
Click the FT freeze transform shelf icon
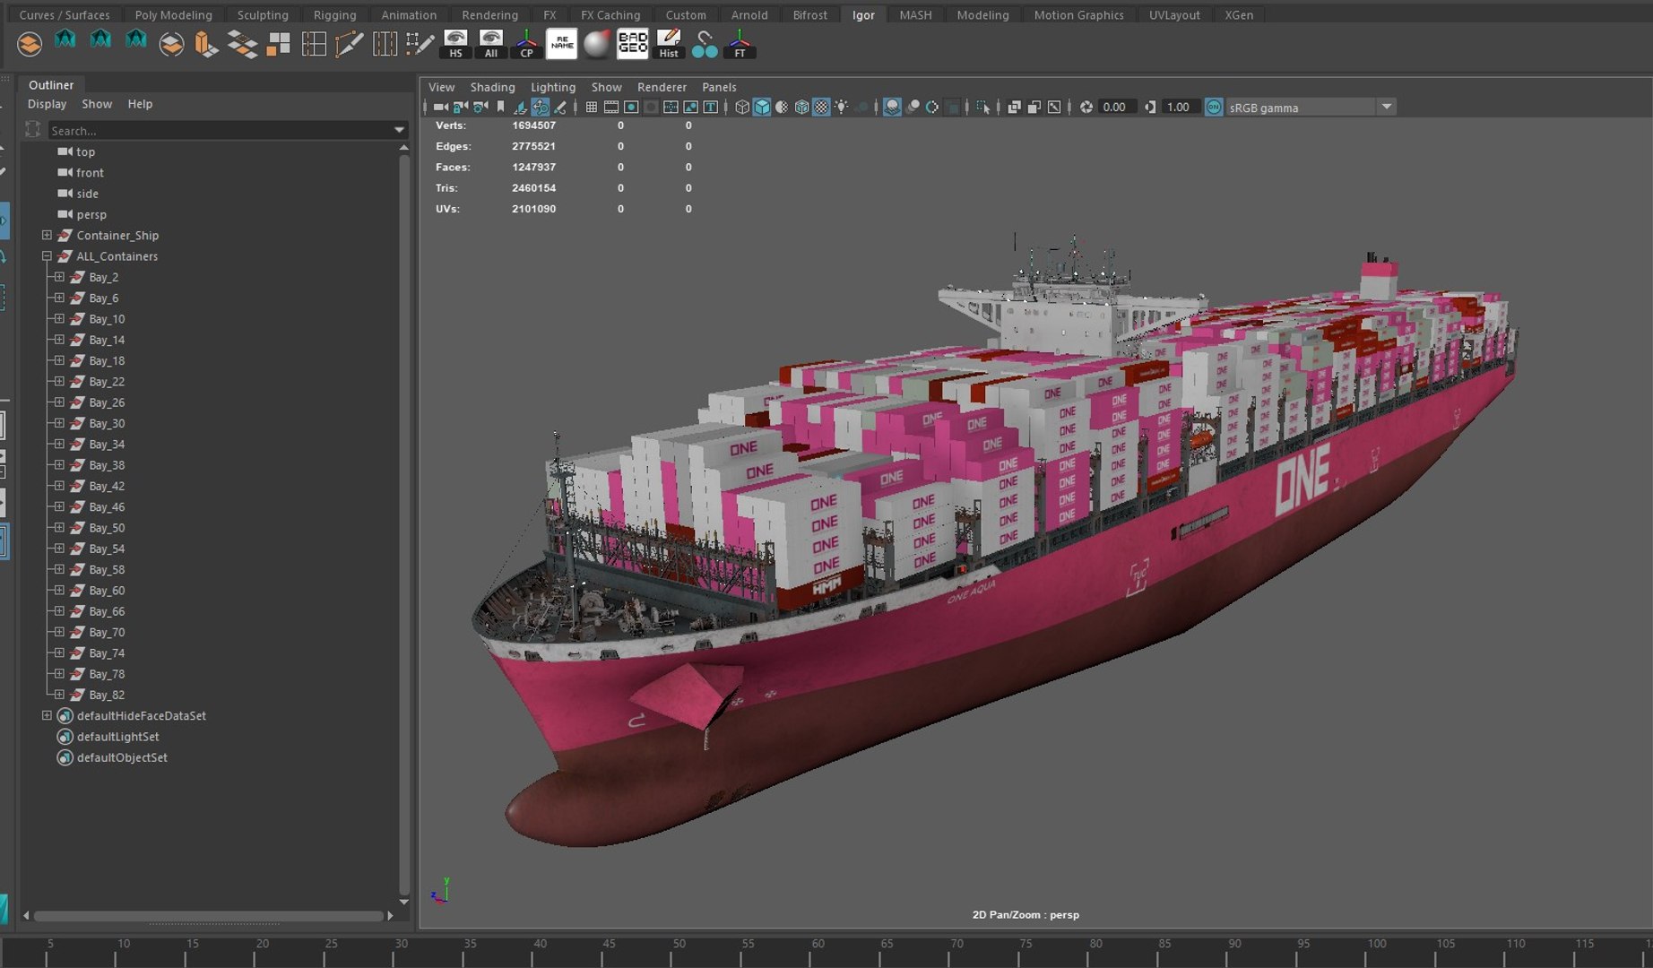coord(740,43)
